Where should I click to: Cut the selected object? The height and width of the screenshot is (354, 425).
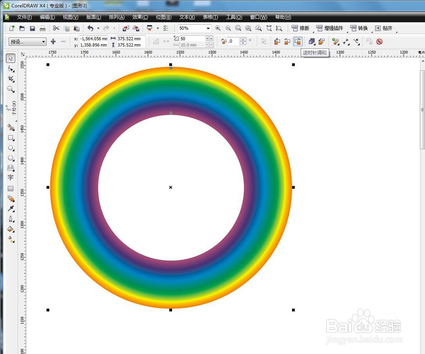pos(56,28)
